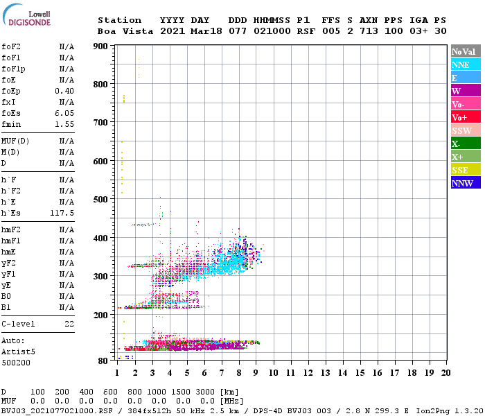
Task: Click the sporadic E echo trace near 110 km
Action: pyautogui.click(x=192, y=345)
